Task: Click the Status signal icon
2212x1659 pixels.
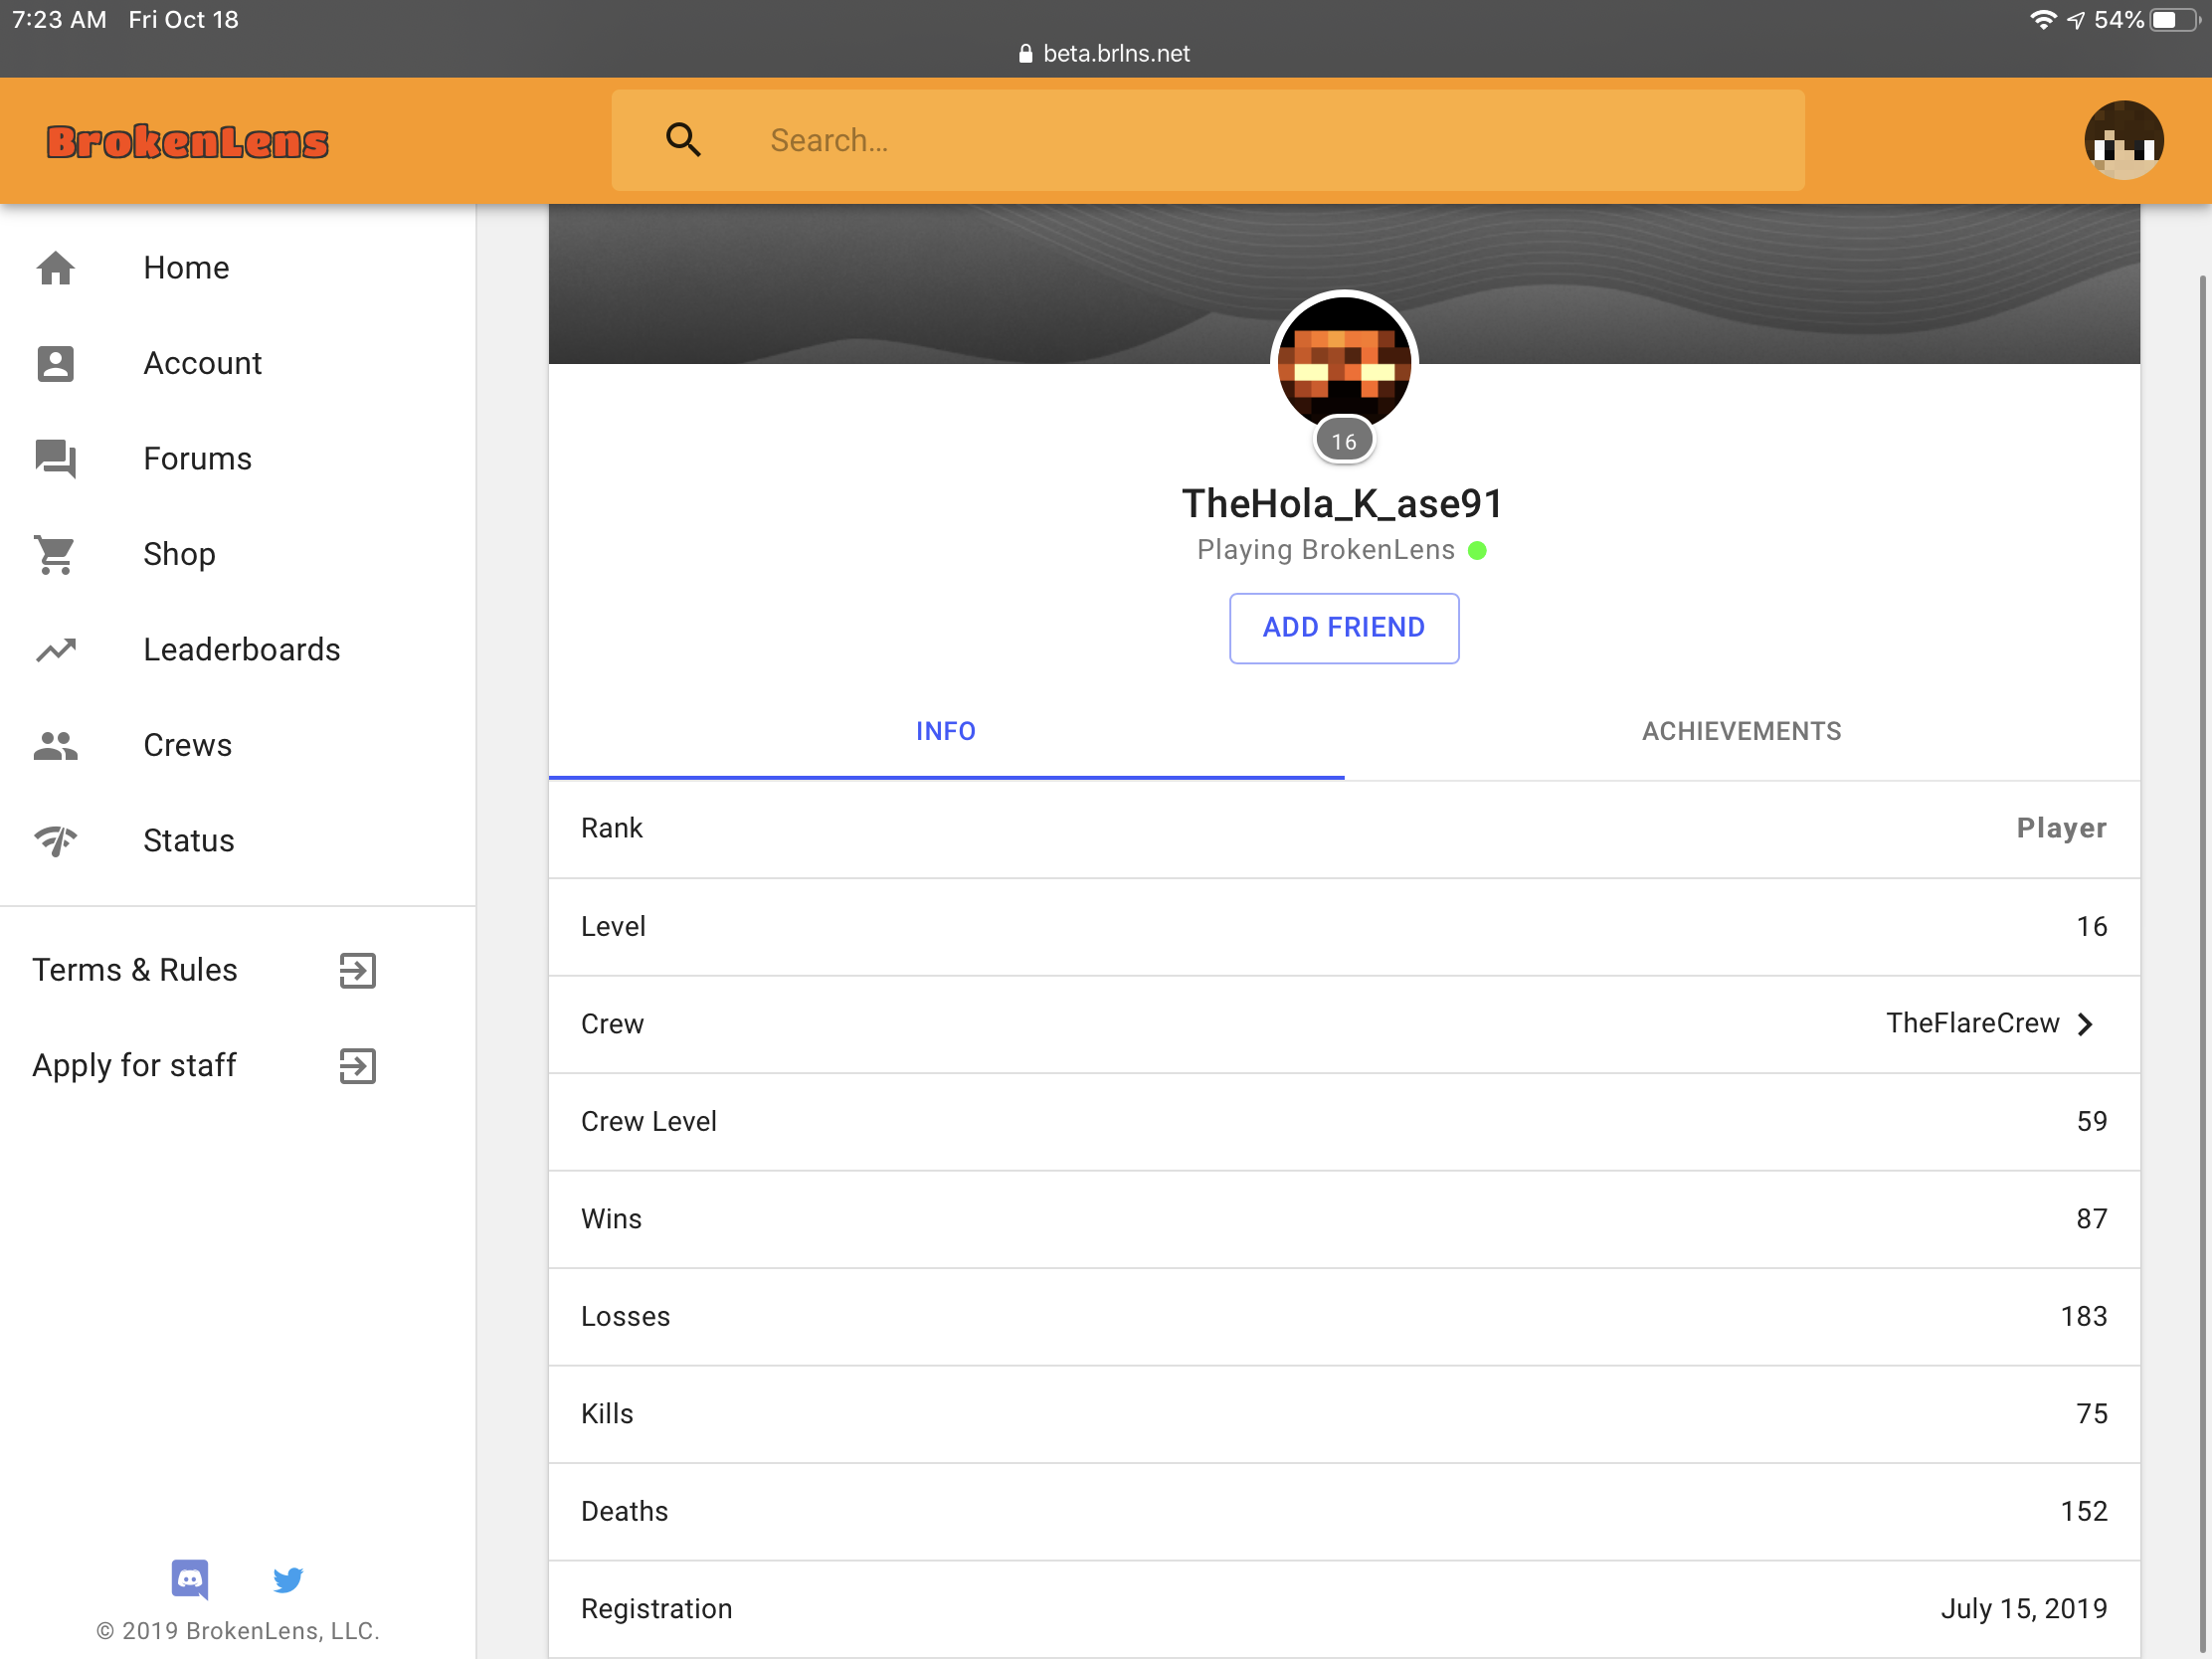Action: (x=56, y=841)
